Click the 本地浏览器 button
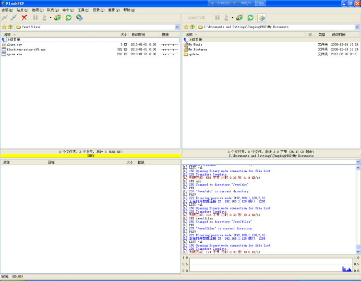Viewport: 361px width, 281px height. [196, 18]
